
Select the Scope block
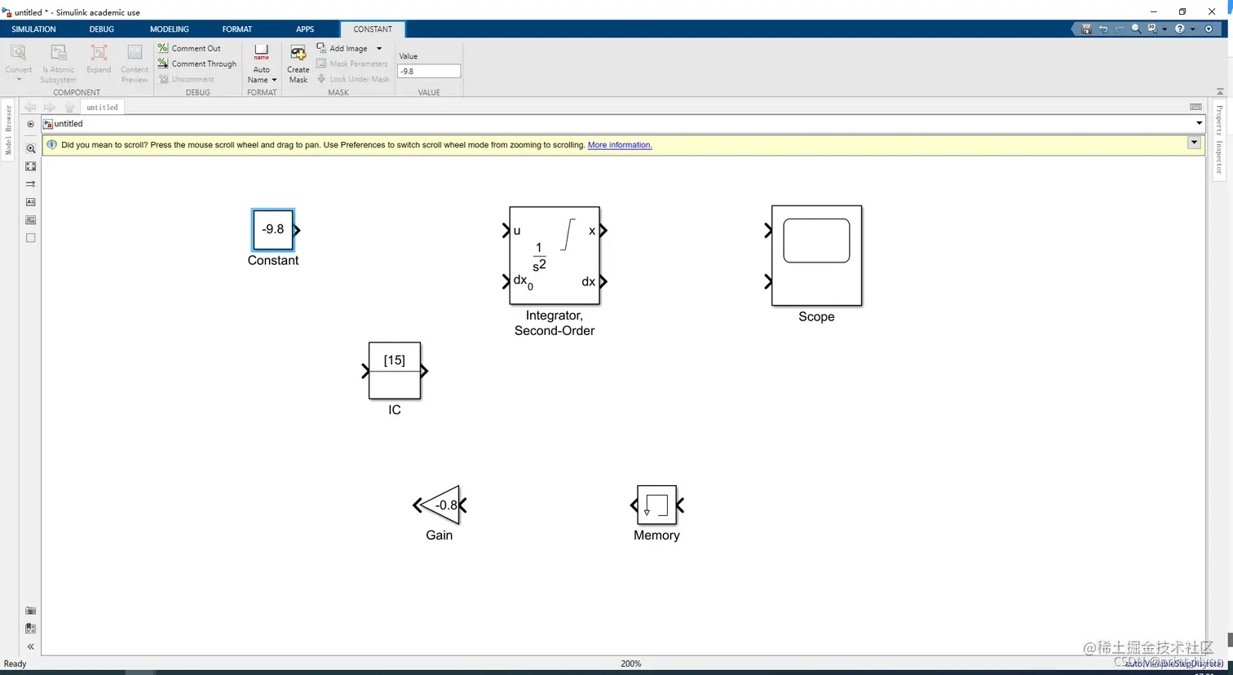click(x=816, y=256)
